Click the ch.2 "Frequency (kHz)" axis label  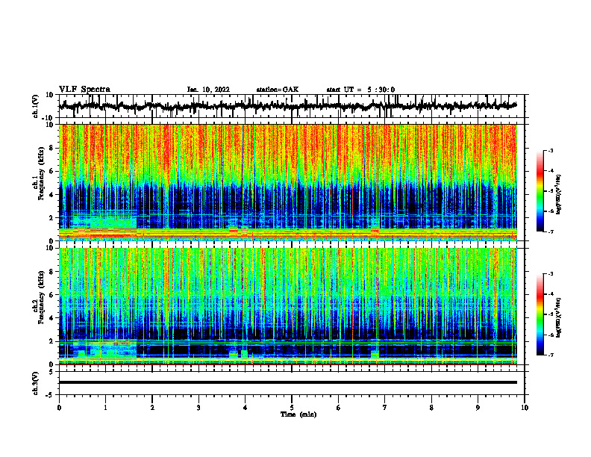[40, 297]
